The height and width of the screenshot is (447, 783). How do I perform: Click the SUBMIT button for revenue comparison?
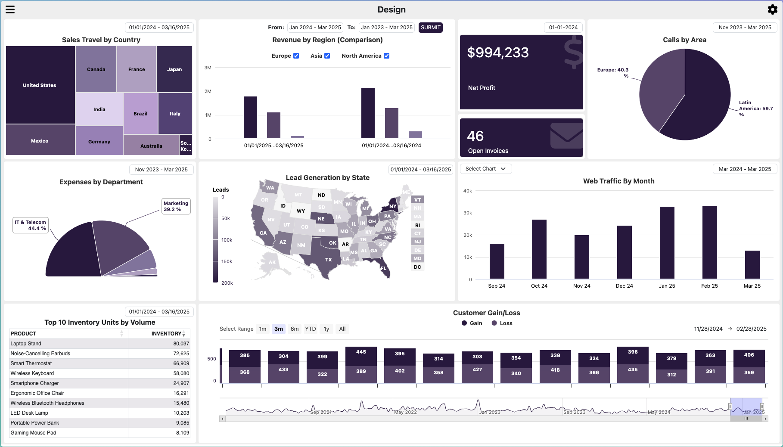click(x=430, y=27)
